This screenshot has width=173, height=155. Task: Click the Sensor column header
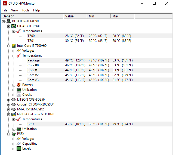[x=32, y=16]
